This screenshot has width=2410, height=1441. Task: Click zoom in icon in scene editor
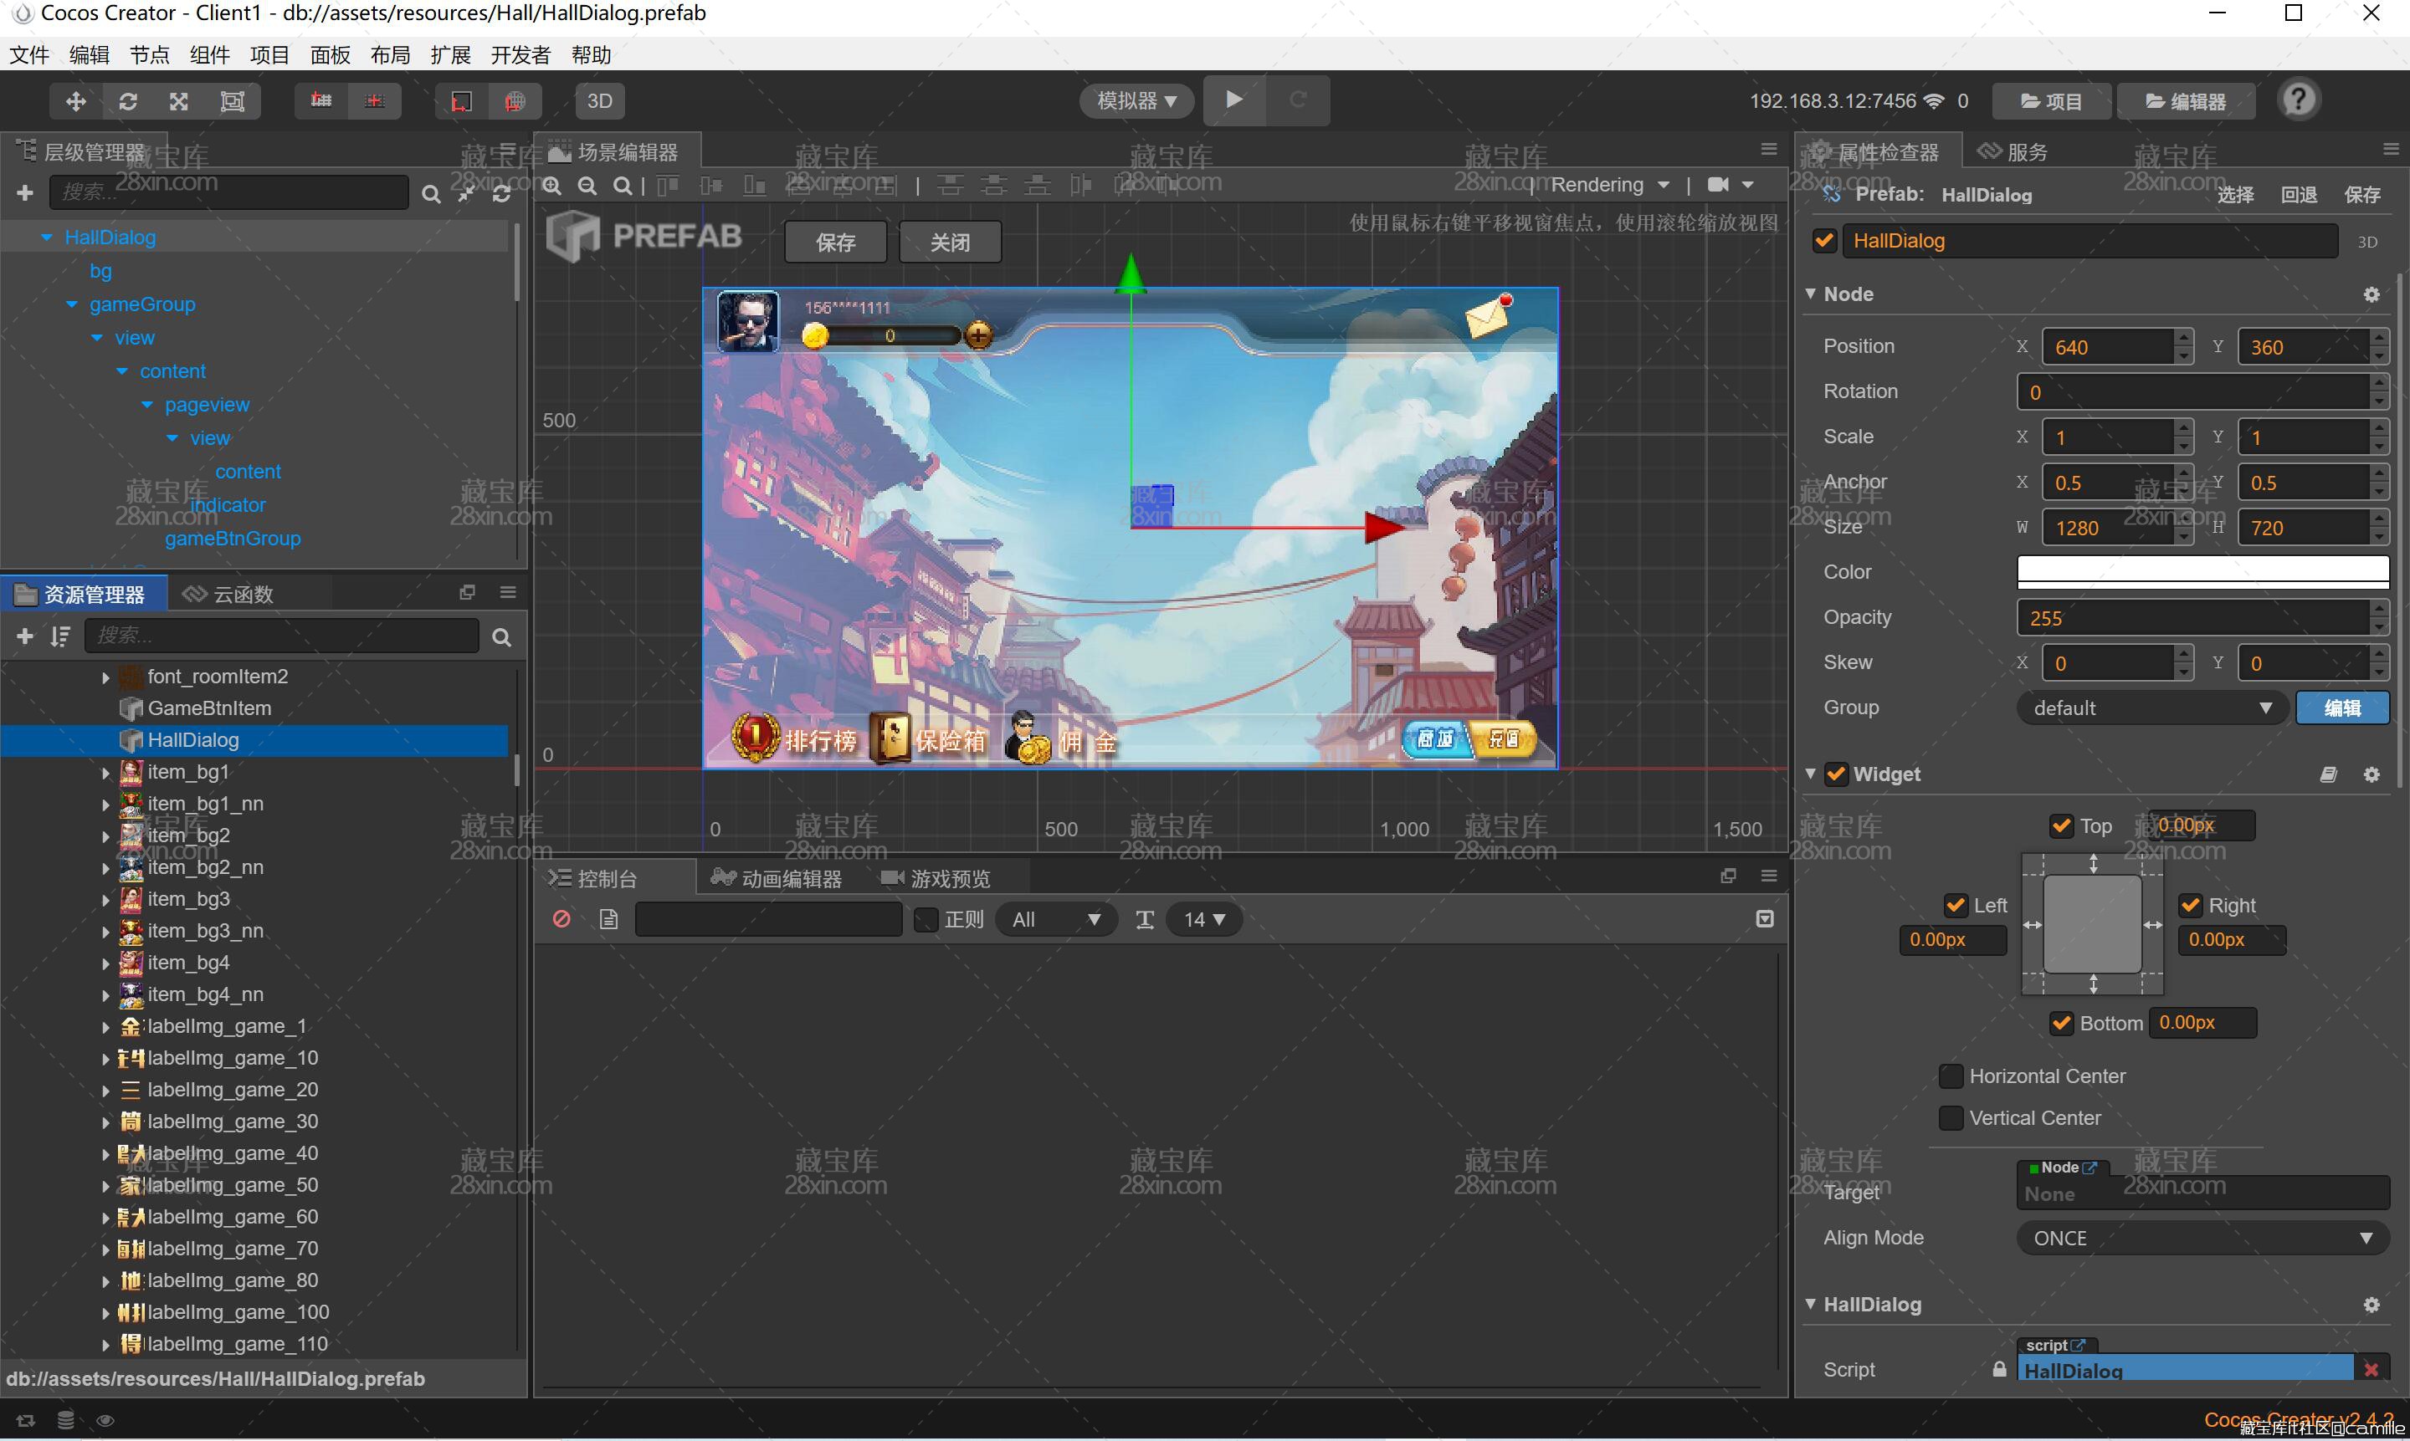551,186
